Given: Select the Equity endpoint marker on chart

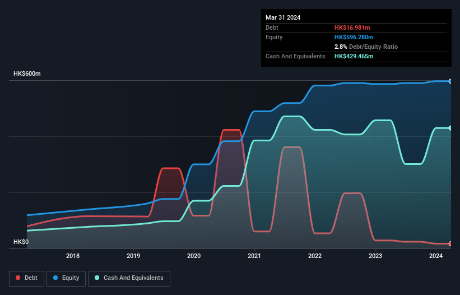Looking at the screenshot, I should tap(450, 81).
